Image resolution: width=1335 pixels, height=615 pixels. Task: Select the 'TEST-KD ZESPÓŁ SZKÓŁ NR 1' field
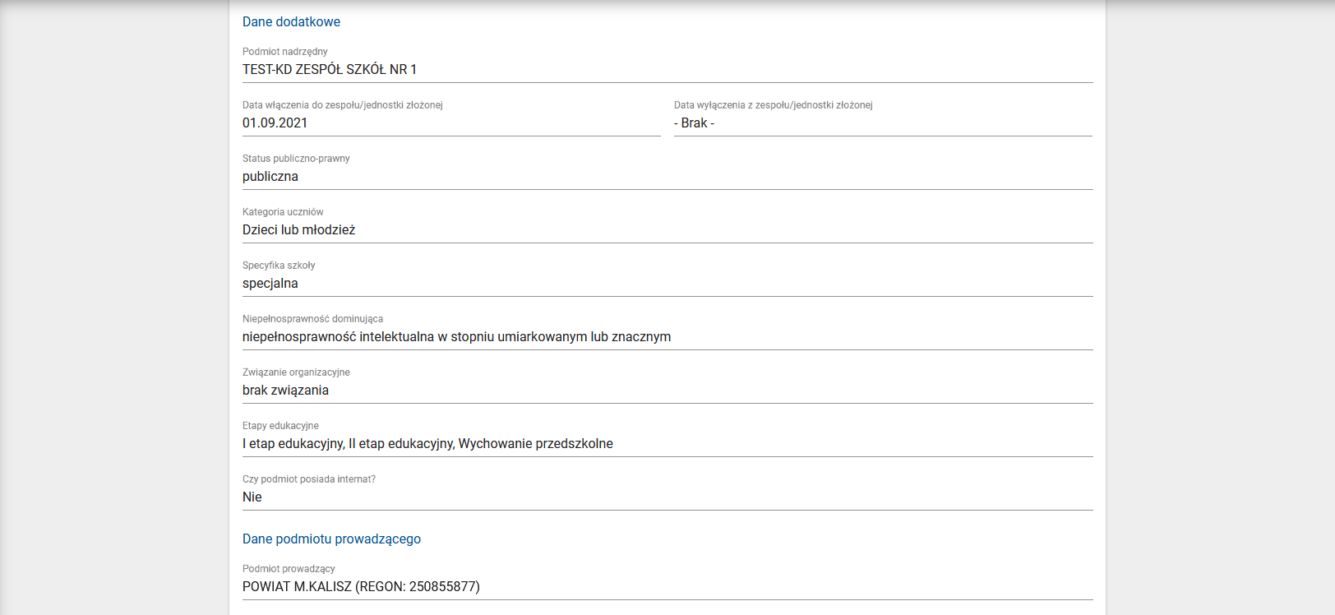(x=330, y=70)
